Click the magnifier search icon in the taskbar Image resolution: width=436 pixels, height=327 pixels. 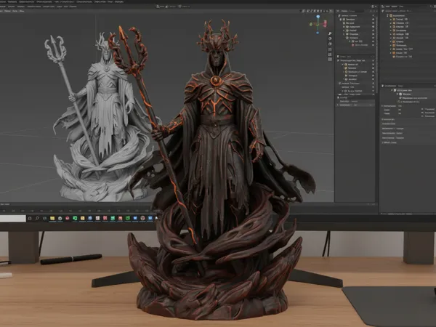(37, 219)
